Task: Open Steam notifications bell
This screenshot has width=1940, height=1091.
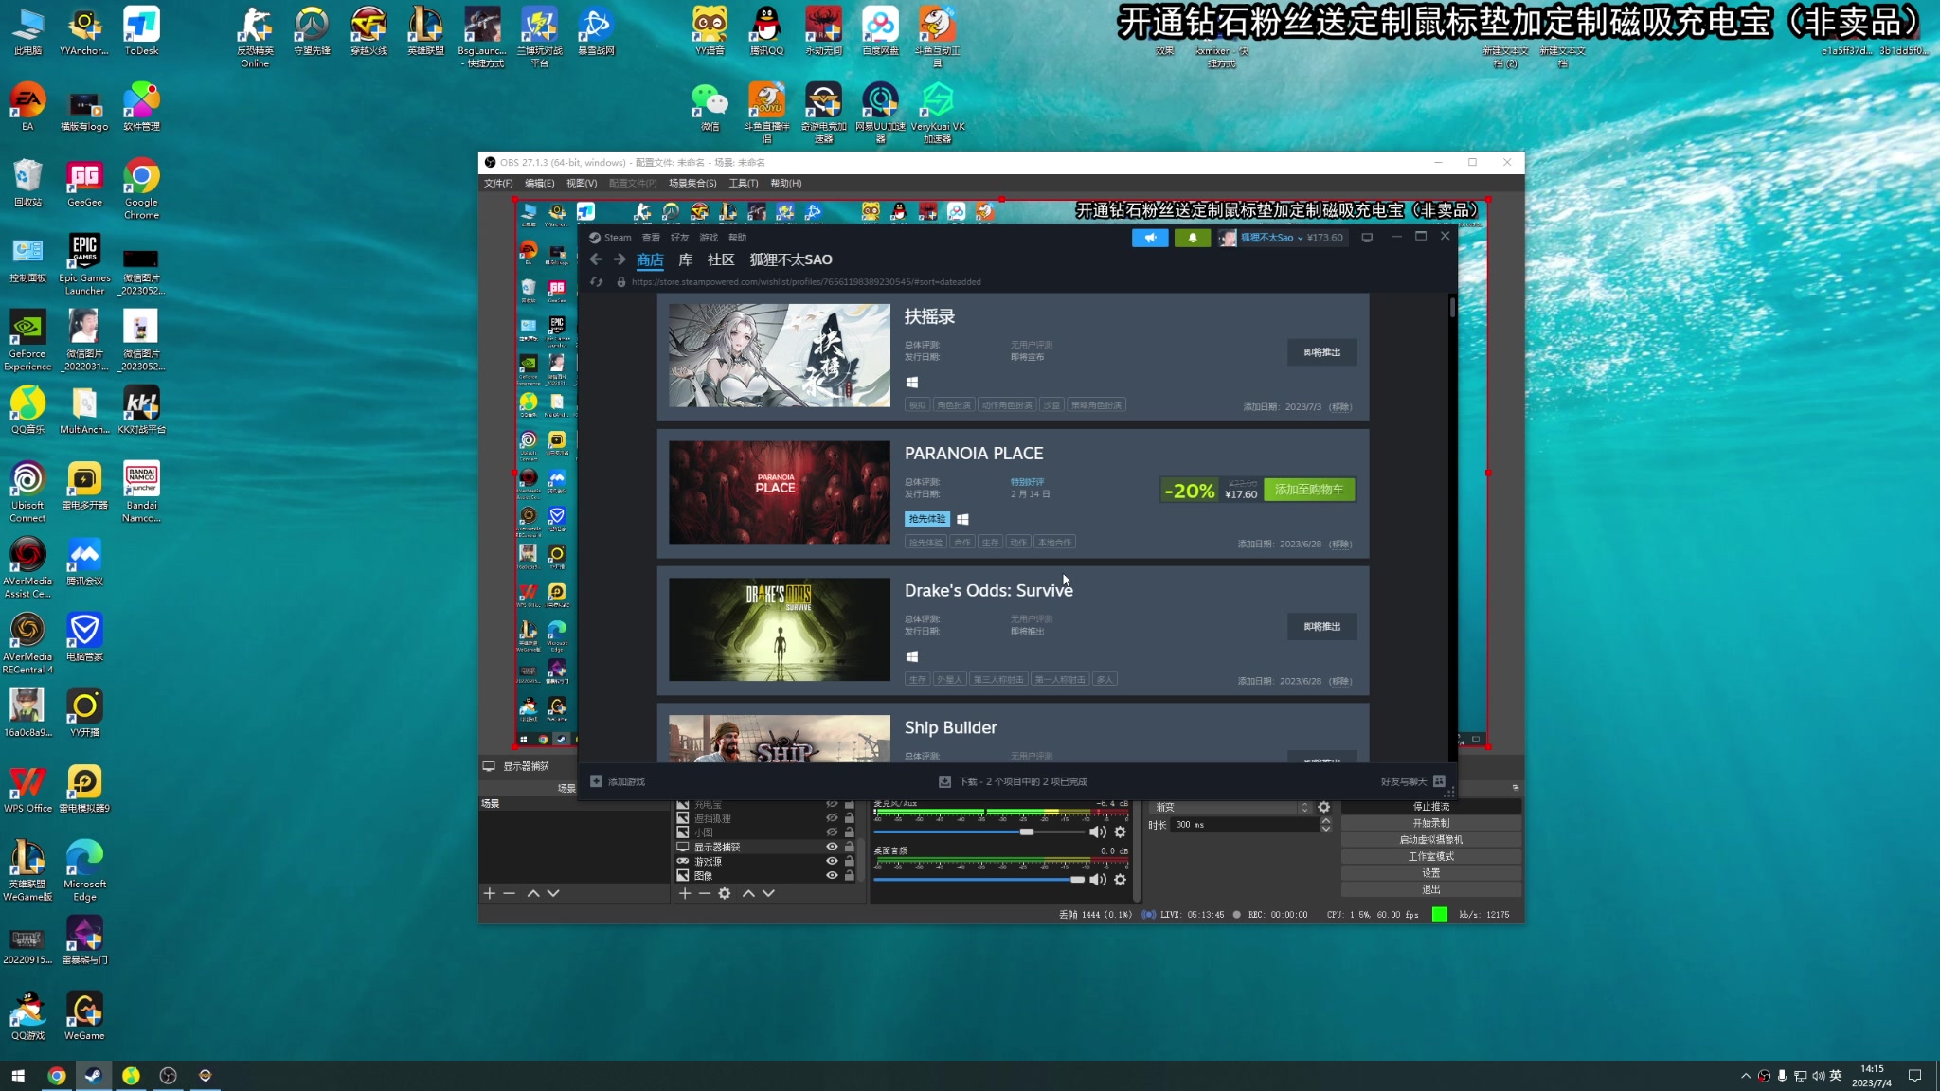Action: point(1193,238)
